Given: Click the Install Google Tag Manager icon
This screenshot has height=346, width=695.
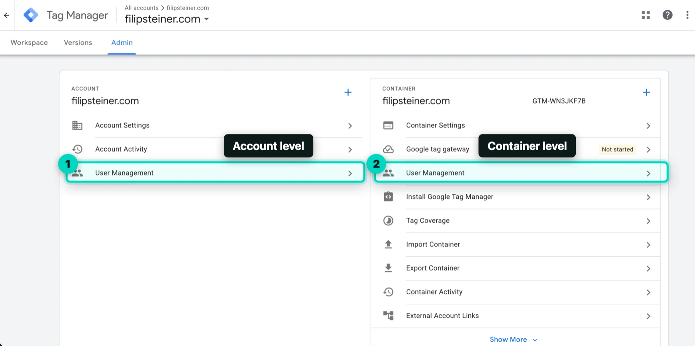Looking at the screenshot, I should (x=388, y=197).
